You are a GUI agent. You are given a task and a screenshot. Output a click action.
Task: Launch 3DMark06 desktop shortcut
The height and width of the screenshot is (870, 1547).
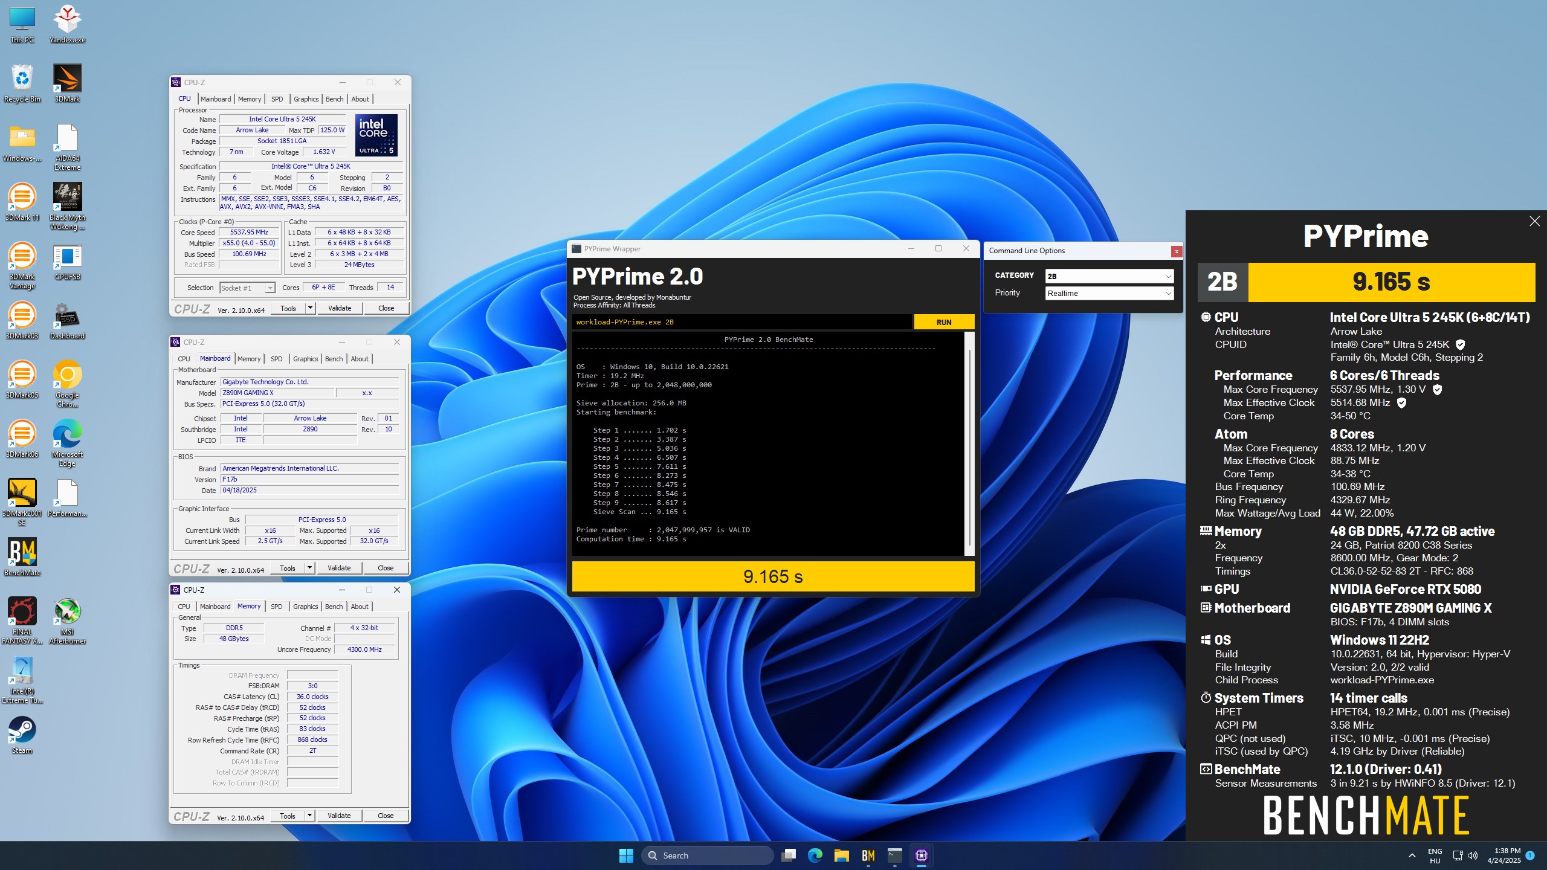[x=22, y=439]
